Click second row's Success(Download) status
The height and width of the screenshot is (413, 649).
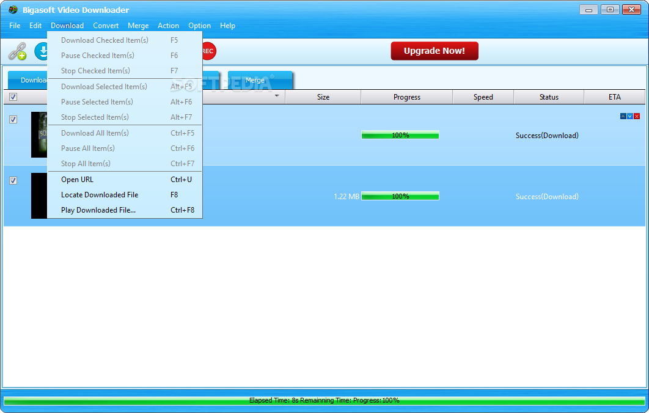click(x=547, y=197)
